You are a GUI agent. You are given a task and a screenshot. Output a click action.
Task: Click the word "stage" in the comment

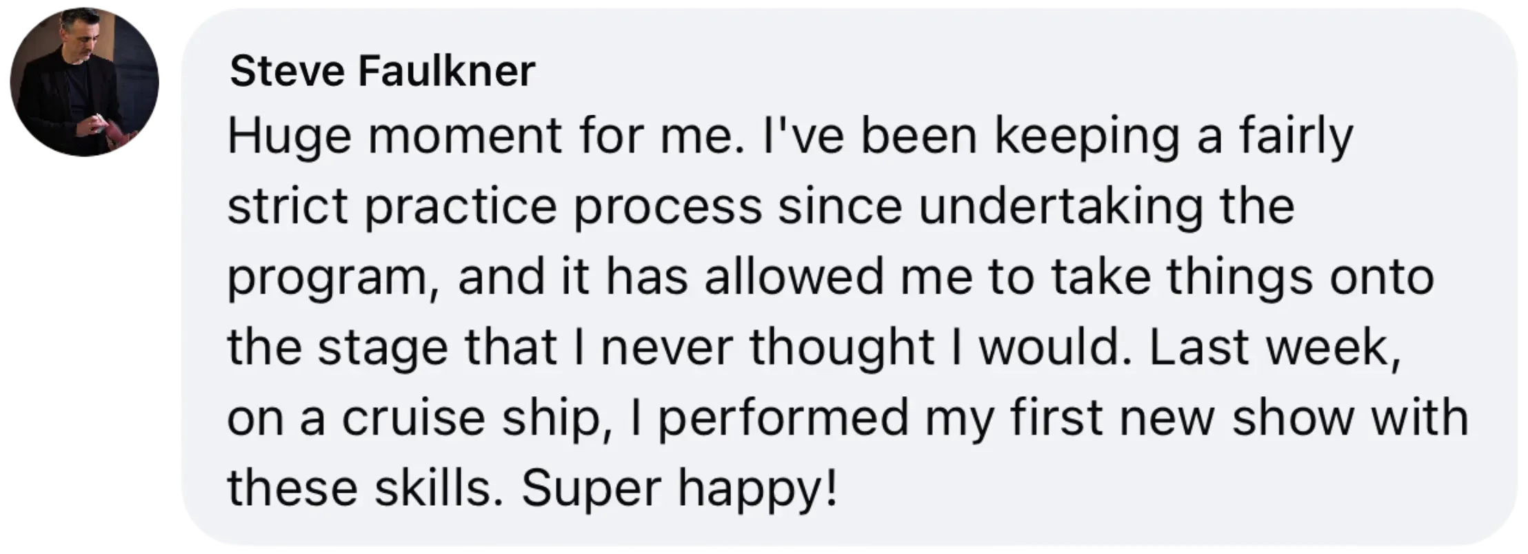(383, 349)
